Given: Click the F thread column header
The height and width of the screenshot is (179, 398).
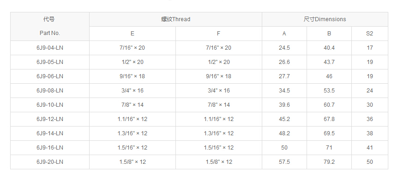Looking at the screenshot, I should (219, 34).
